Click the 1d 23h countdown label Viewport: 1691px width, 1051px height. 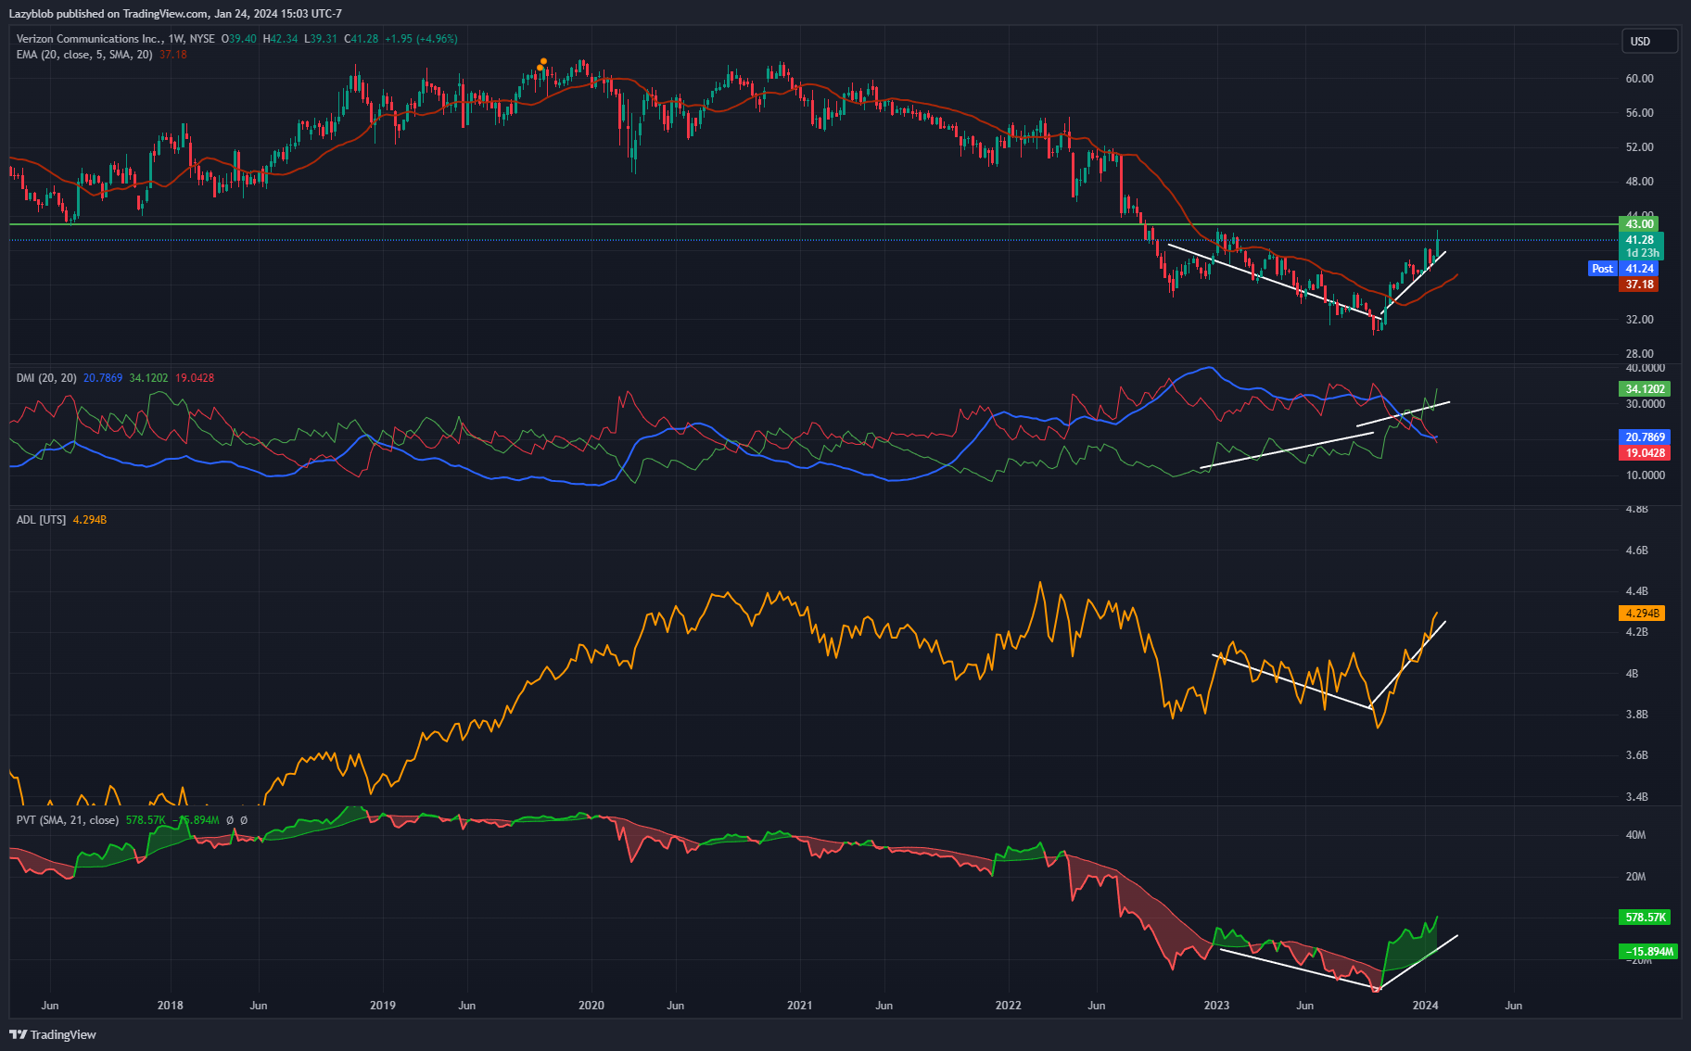pyautogui.click(x=1642, y=253)
